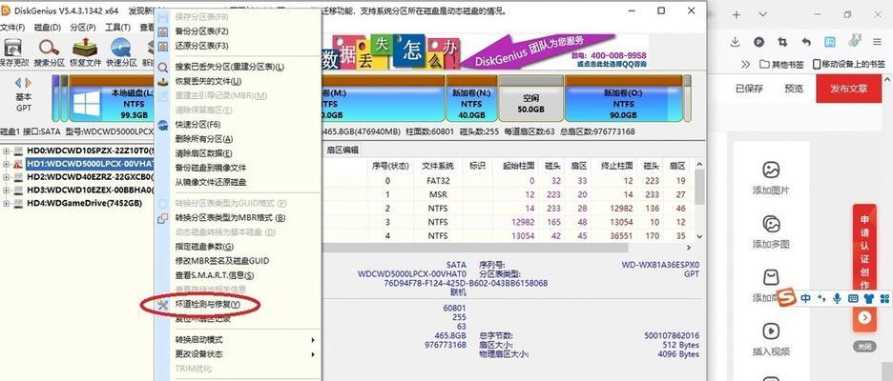Click the Add Multiple Images (添加多图) icon
This screenshot has width=893, height=381.
pos(771,224)
